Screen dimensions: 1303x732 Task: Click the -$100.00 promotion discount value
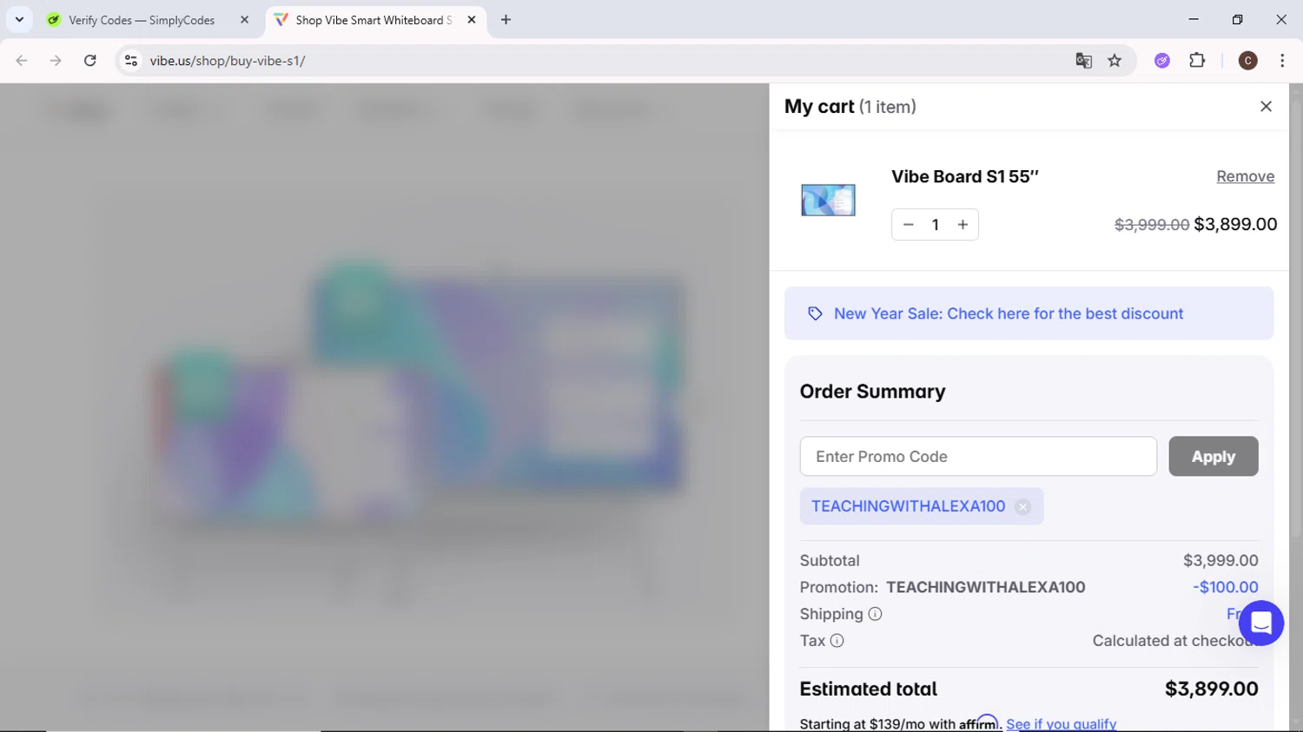pos(1225,587)
